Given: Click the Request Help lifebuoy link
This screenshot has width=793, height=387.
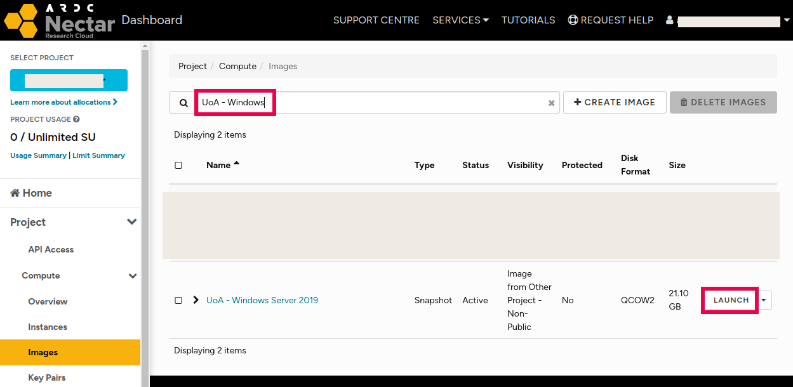Looking at the screenshot, I should point(610,20).
